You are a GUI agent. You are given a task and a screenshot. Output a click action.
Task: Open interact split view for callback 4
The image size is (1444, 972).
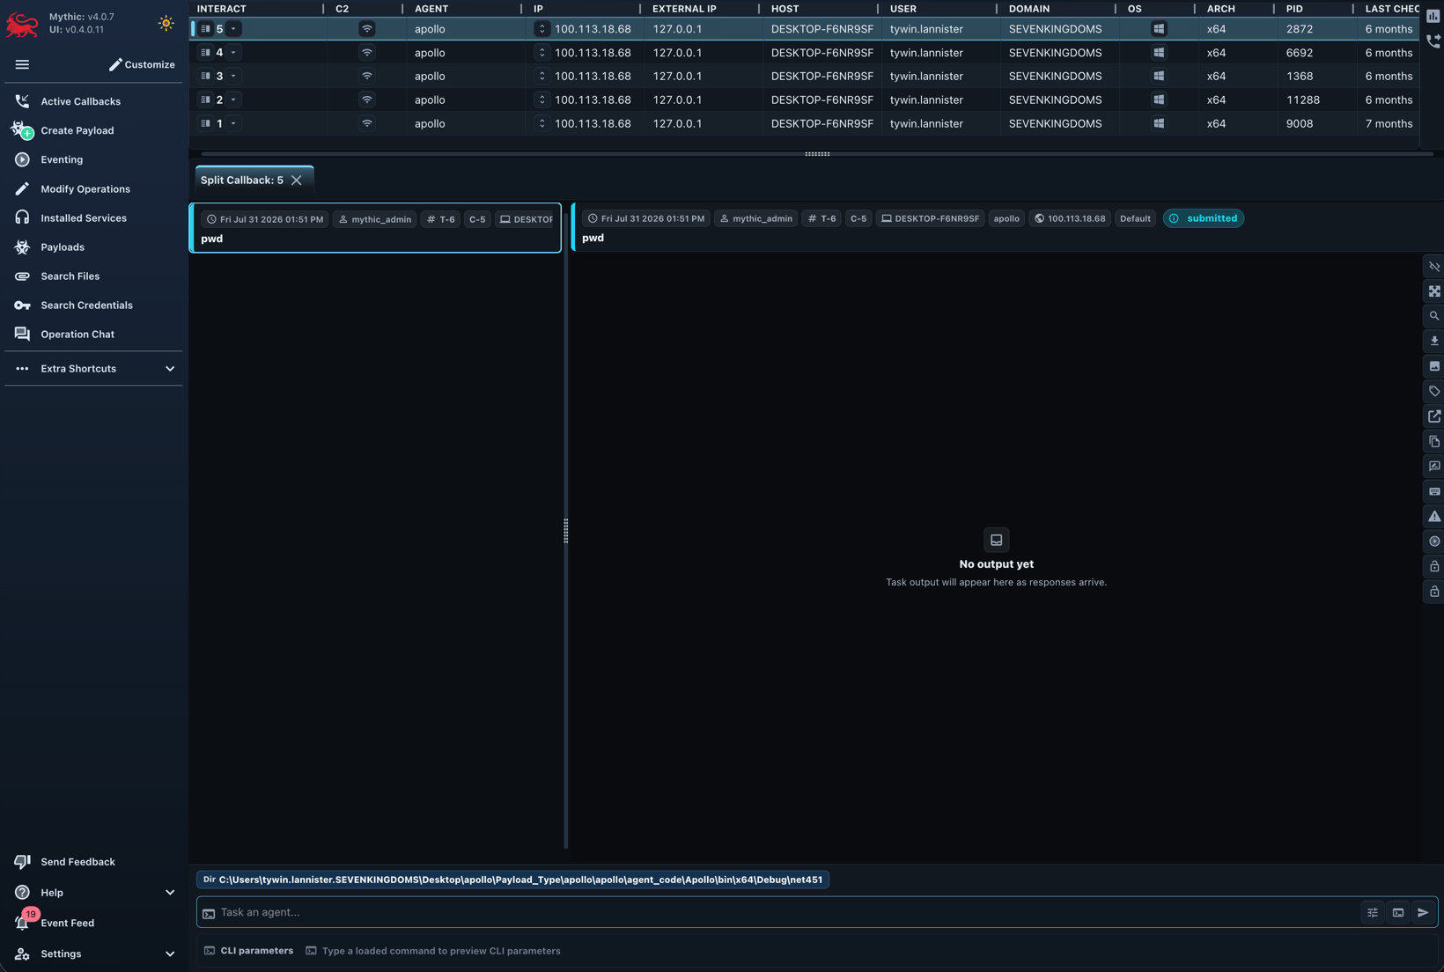click(x=205, y=53)
